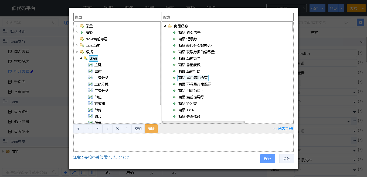Focus the left 搜索 field in dialog
The width and height of the screenshot is (367, 177).
(117, 17)
